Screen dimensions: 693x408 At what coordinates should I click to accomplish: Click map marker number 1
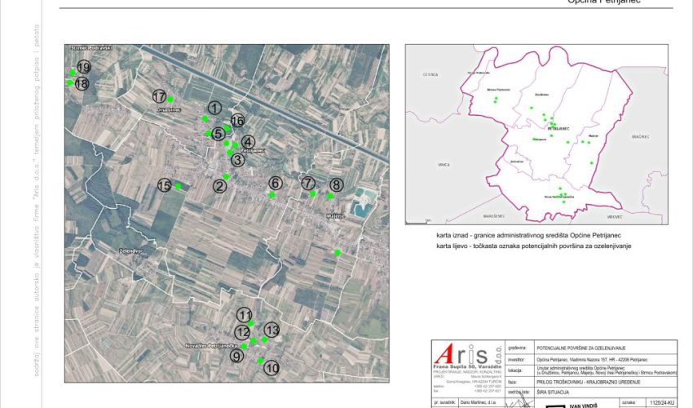pyautogui.click(x=214, y=108)
